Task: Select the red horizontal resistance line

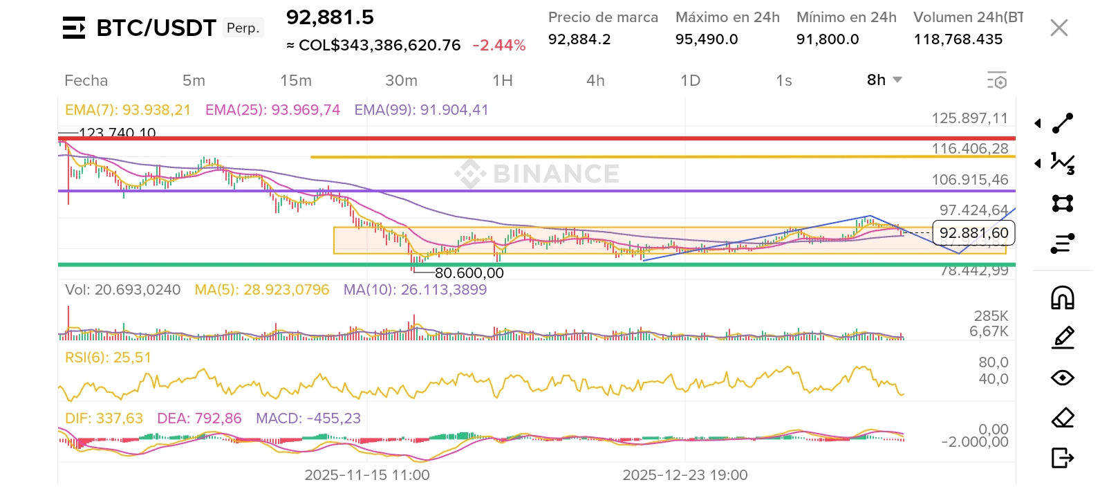Action: [x=537, y=138]
